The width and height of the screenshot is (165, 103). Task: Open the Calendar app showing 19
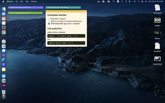(x=4, y=18)
